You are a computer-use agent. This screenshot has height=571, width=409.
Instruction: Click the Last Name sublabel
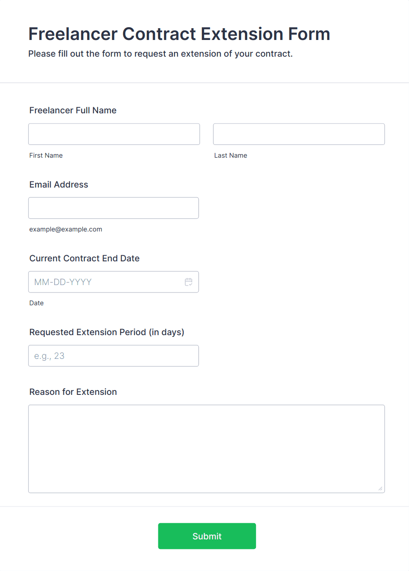click(x=230, y=155)
